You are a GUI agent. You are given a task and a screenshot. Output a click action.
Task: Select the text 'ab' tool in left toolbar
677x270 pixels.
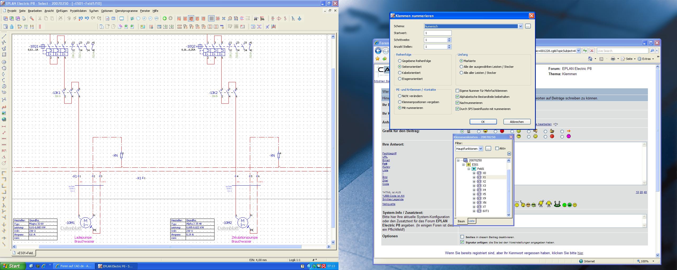[x=4, y=107]
